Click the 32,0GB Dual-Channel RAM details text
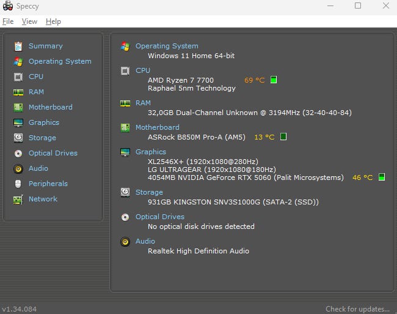Screen dimensions: 397x314 [250, 113]
